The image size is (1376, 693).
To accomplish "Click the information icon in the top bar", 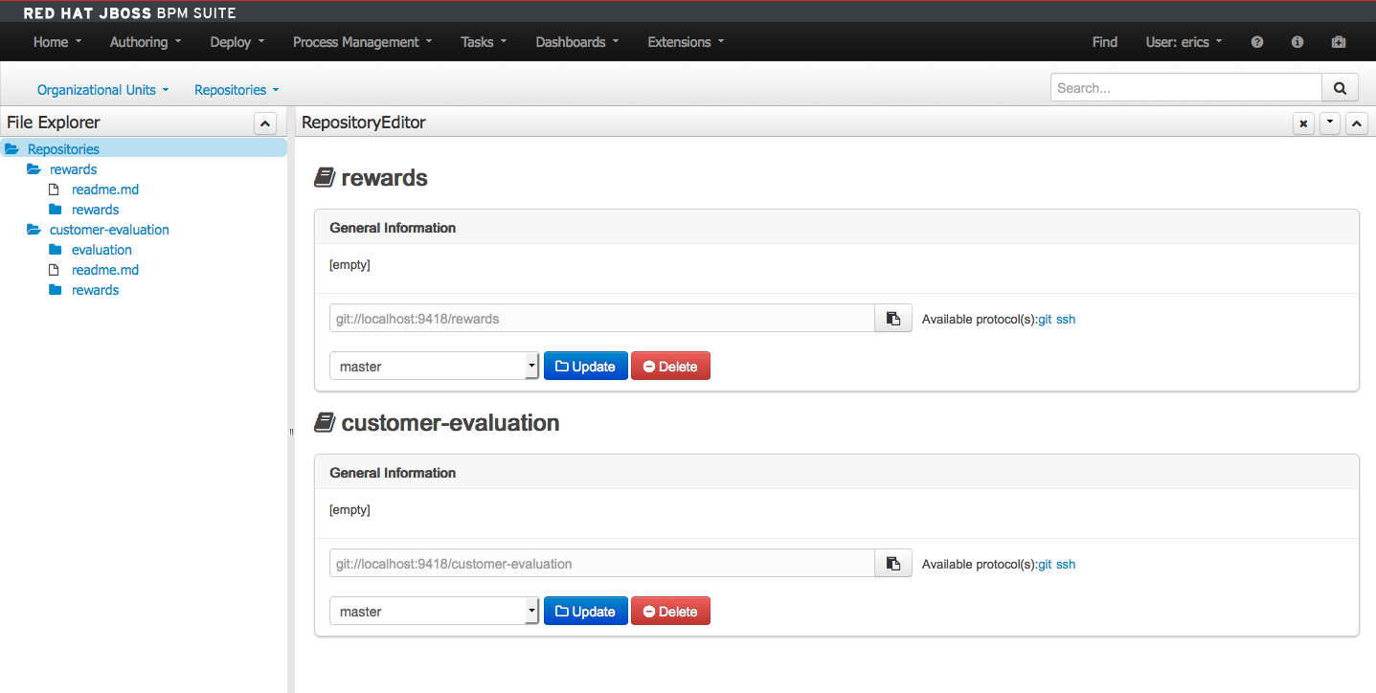I will pos(1297,42).
